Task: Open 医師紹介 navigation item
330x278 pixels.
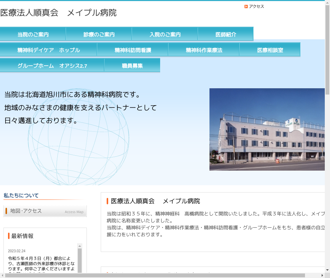Action: point(226,34)
